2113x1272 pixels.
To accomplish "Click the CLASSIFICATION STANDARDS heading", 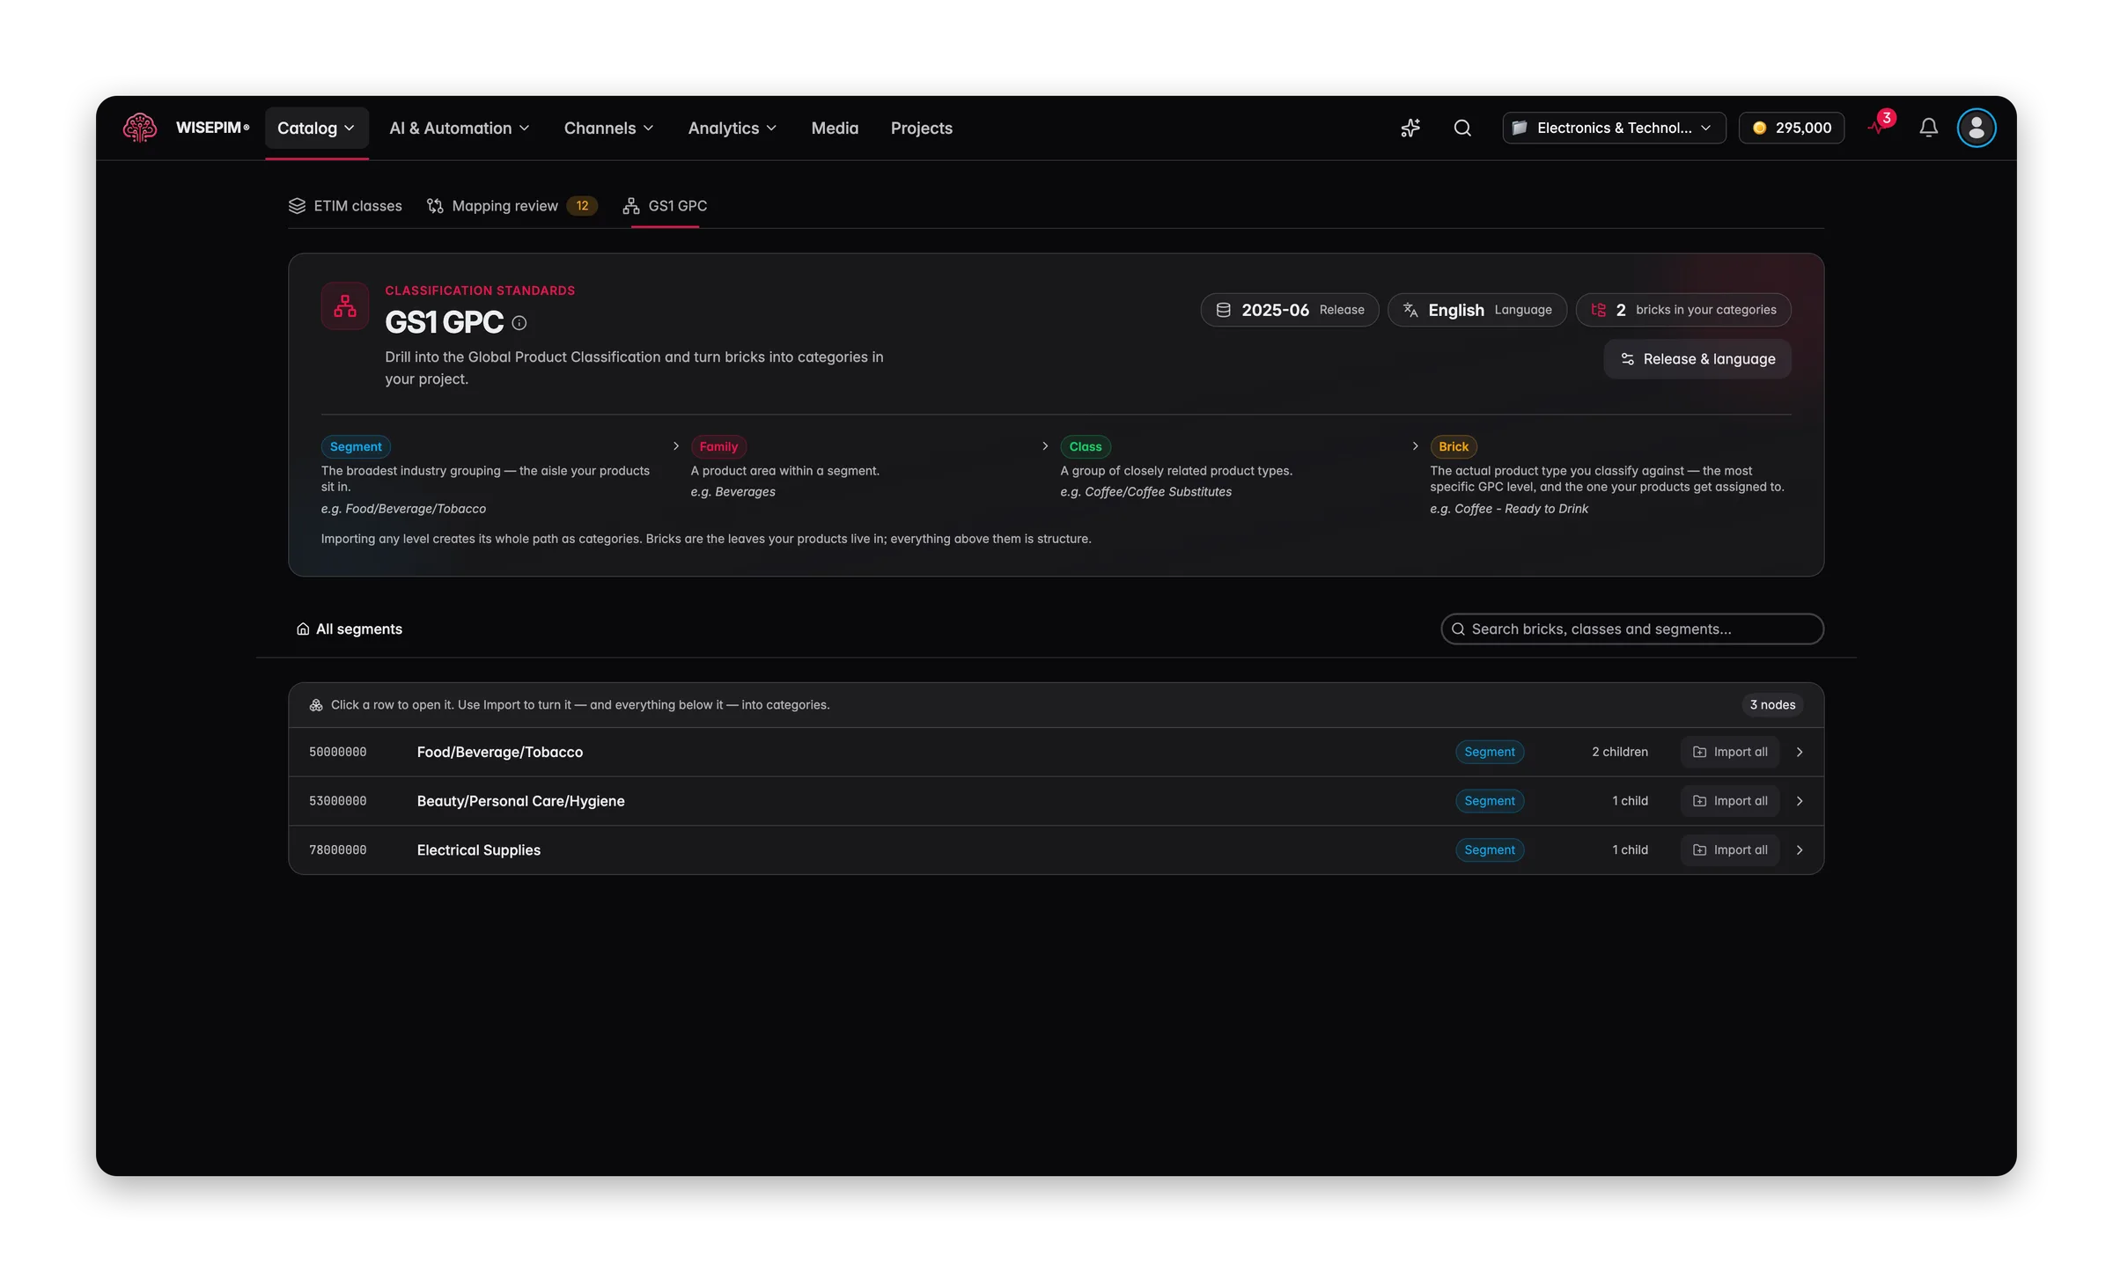I will [480, 290].
